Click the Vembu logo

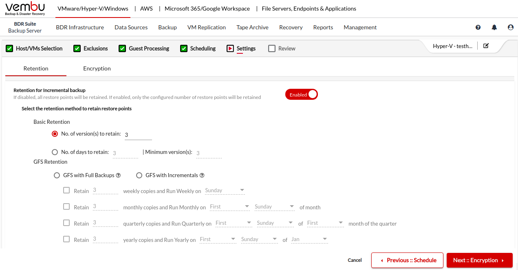25,9
